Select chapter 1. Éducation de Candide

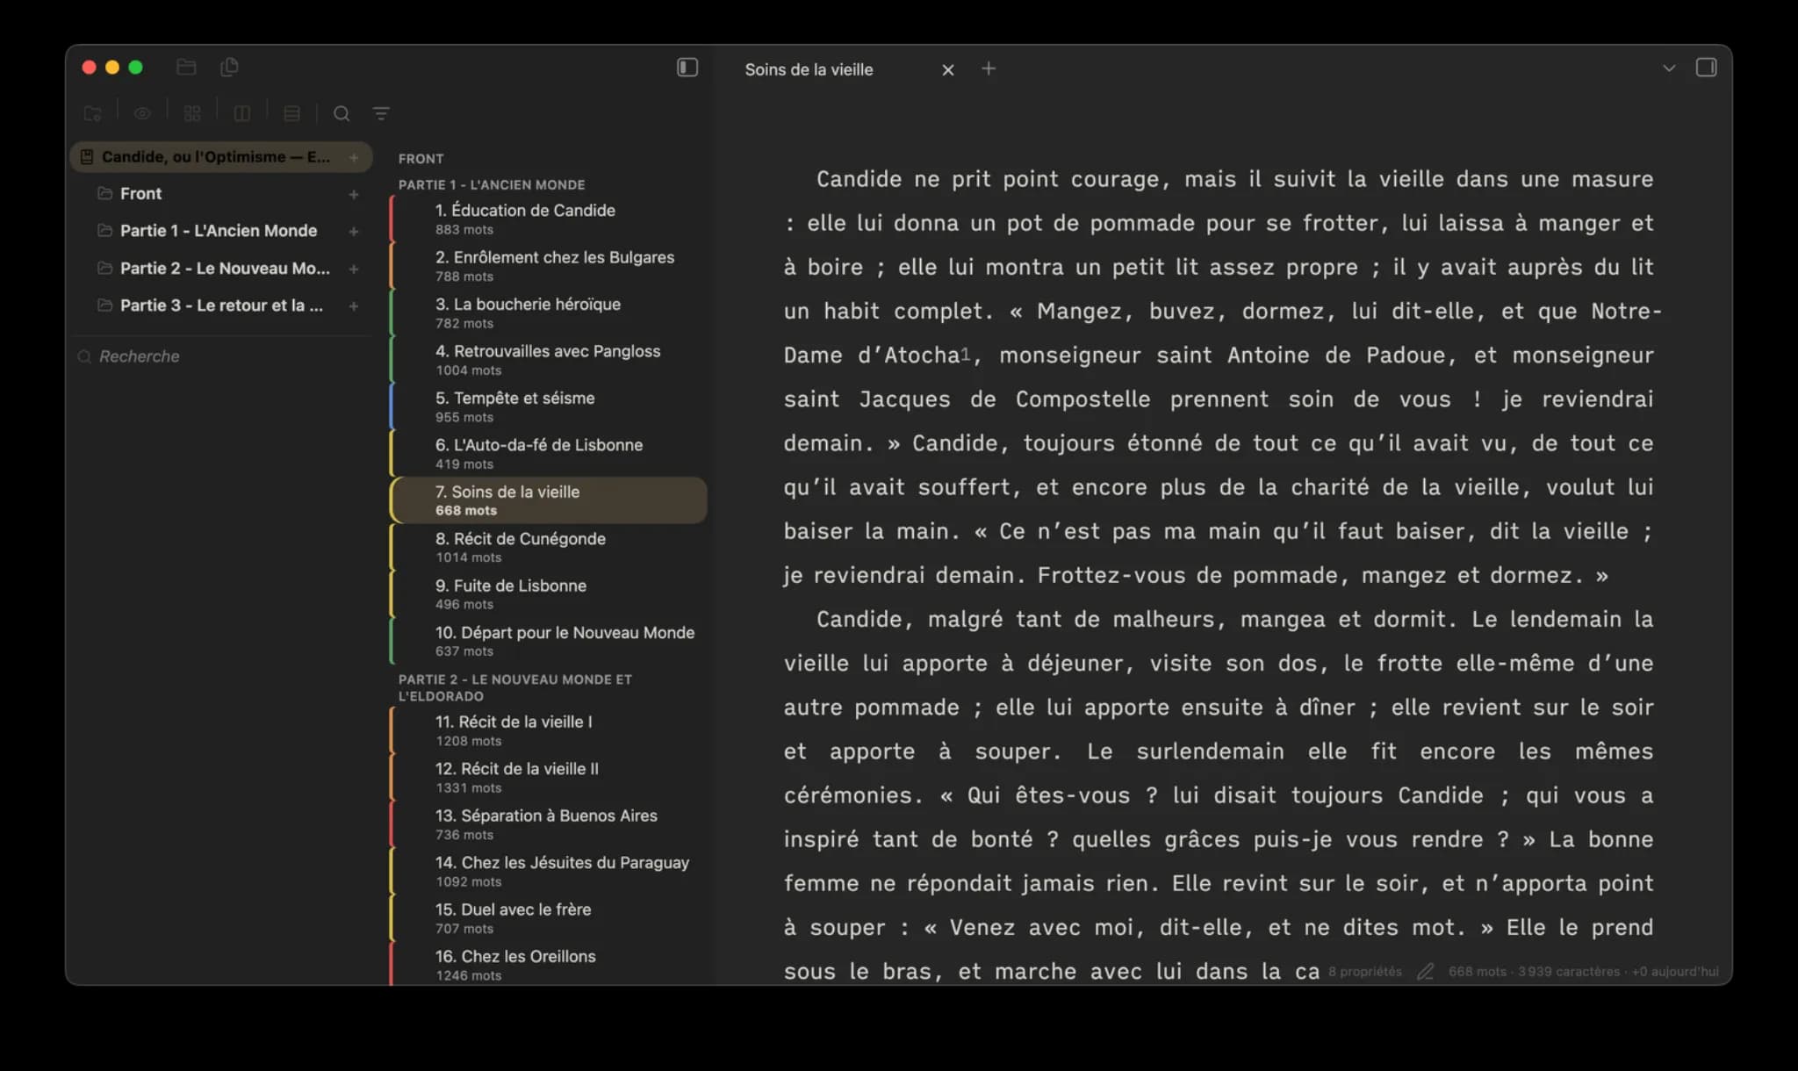click(549, 219)
